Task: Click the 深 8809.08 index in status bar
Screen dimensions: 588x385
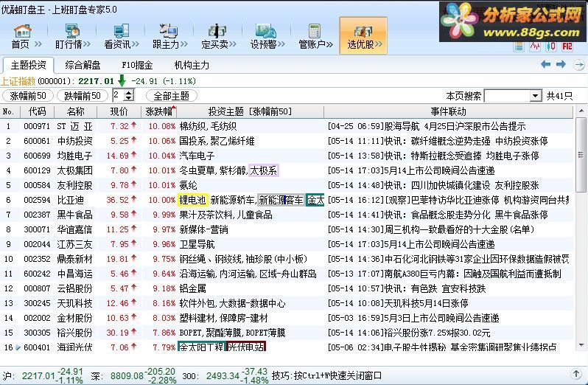Action: pos(133,375)
